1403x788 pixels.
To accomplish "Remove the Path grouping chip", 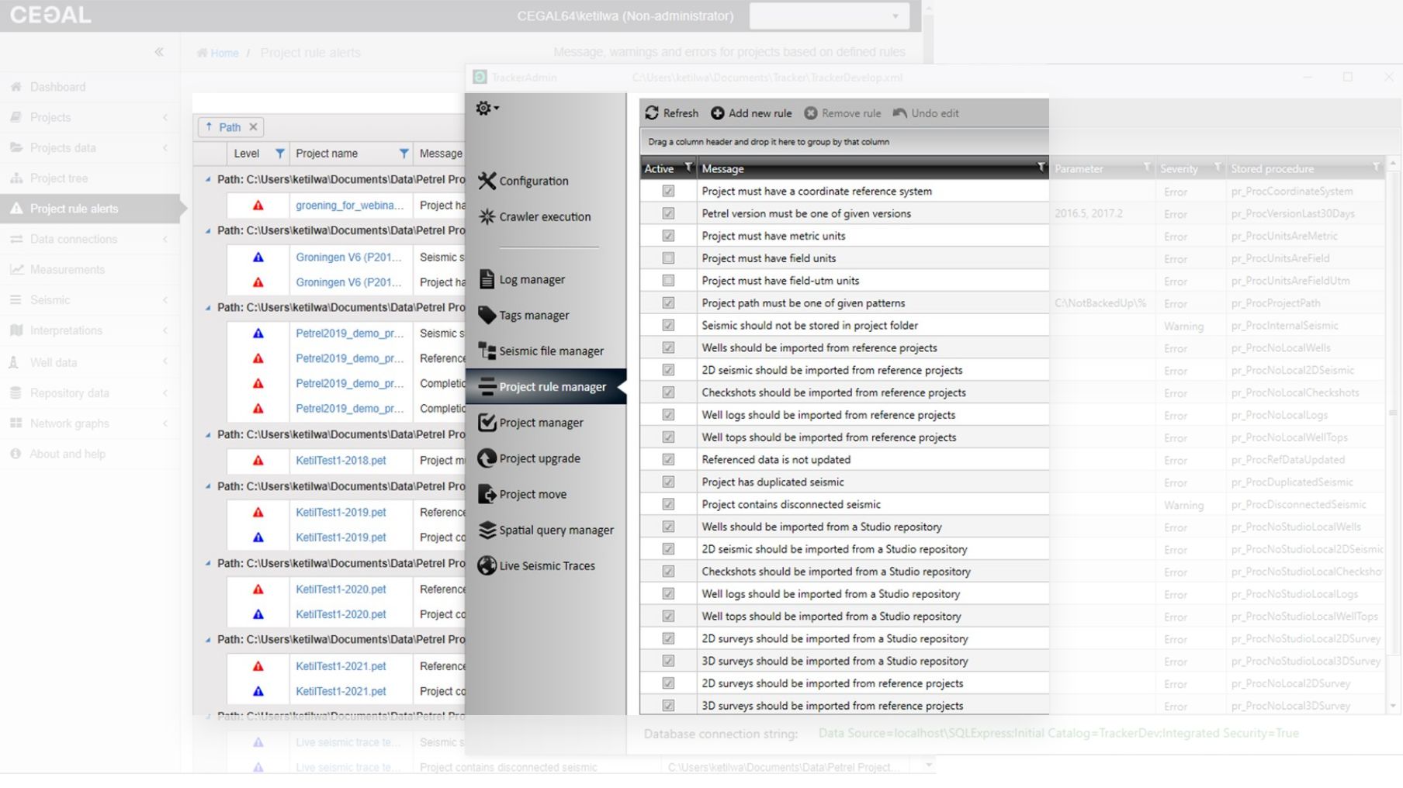I will tap(253, 127).
